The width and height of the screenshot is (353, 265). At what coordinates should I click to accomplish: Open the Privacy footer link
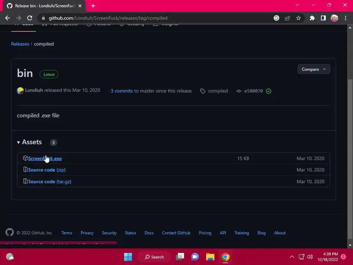click(x=87, y=233)
